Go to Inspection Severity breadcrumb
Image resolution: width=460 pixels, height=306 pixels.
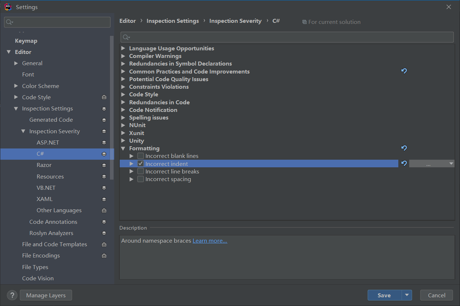[x=235, y=21]
